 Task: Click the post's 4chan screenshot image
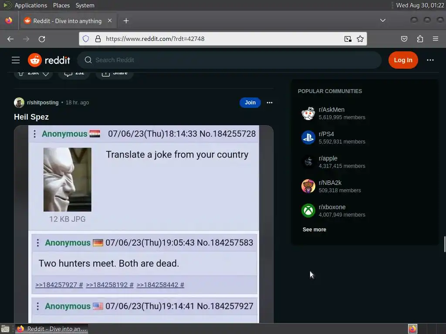point(144,224)
